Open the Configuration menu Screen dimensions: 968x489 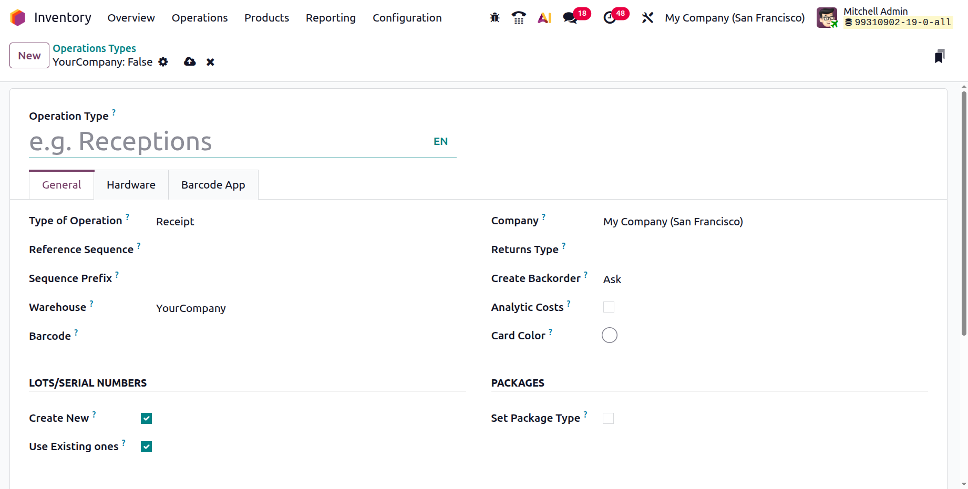point(407,18)
